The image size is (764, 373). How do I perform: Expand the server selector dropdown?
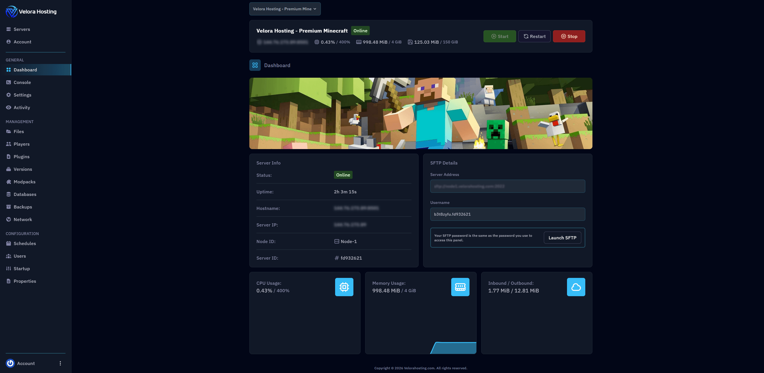(x=284, y=9)
